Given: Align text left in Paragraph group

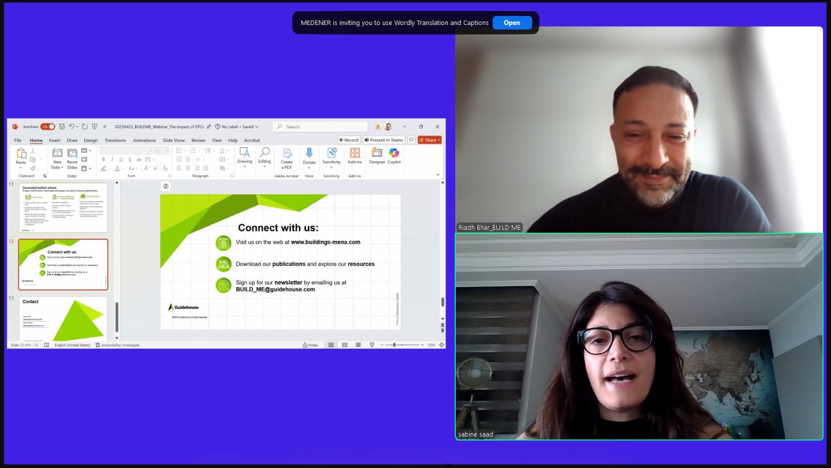Looking at the screenshot, I should [x=179, y=168].
